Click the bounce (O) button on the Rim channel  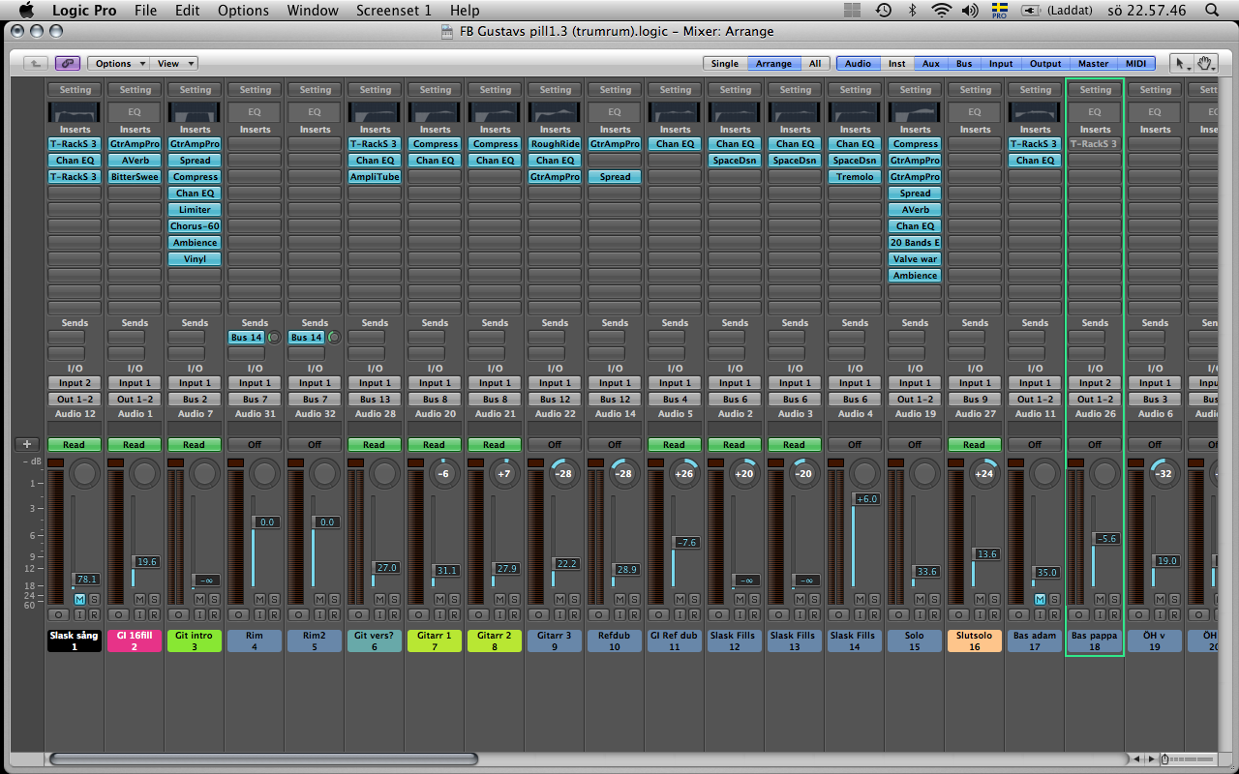(238, 614)
